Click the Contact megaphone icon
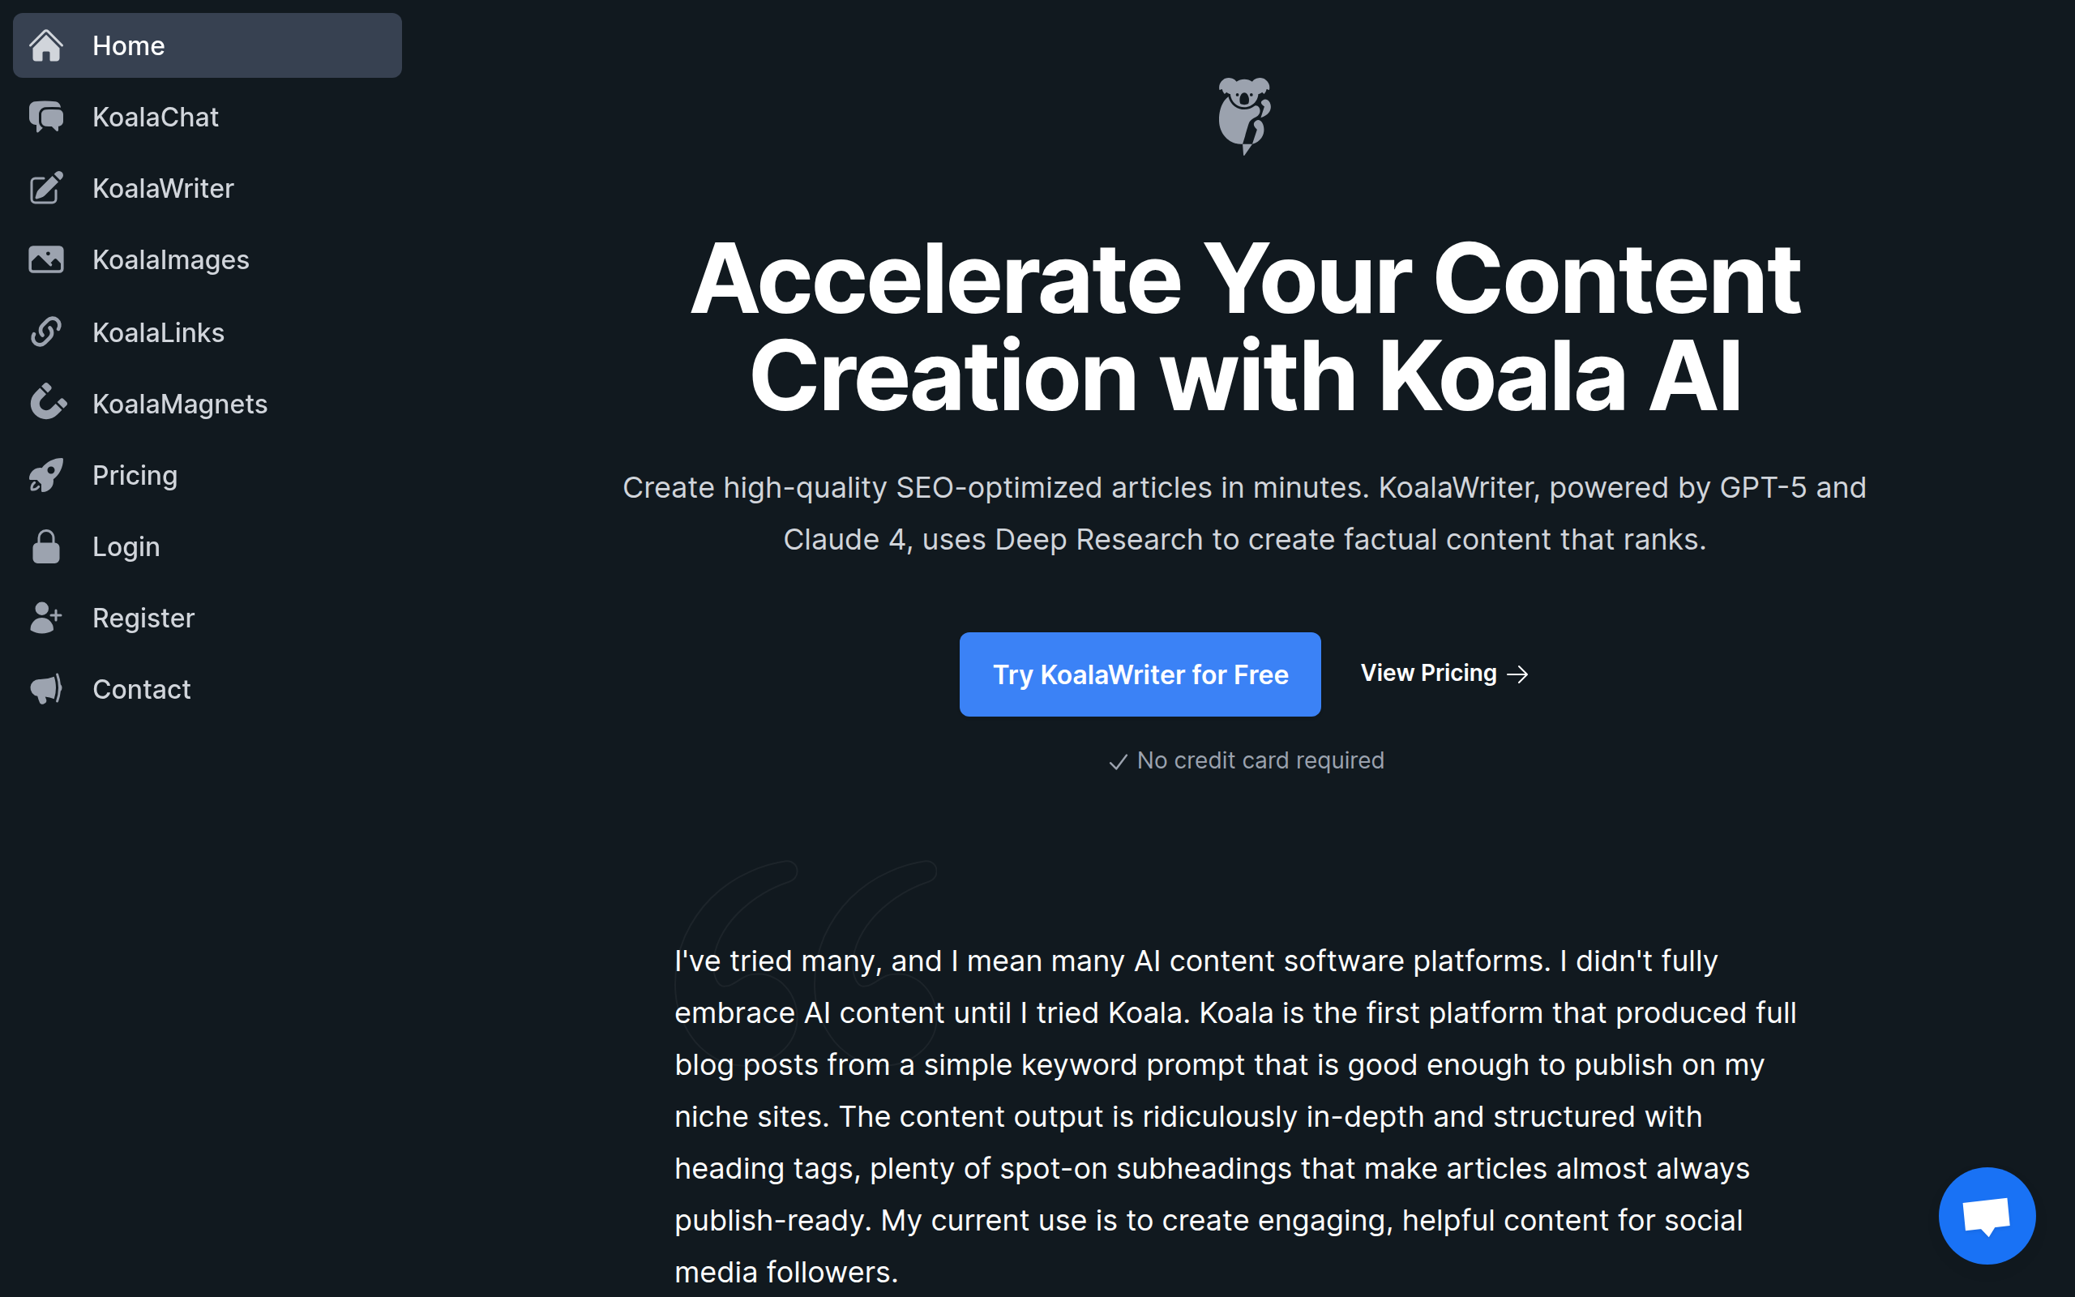 coord(46,689)
